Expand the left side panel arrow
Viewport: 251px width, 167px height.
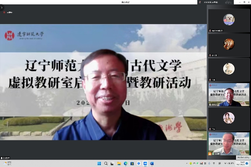(2, 7)
